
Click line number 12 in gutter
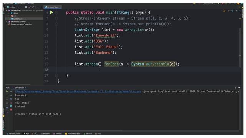click(46, 47)
